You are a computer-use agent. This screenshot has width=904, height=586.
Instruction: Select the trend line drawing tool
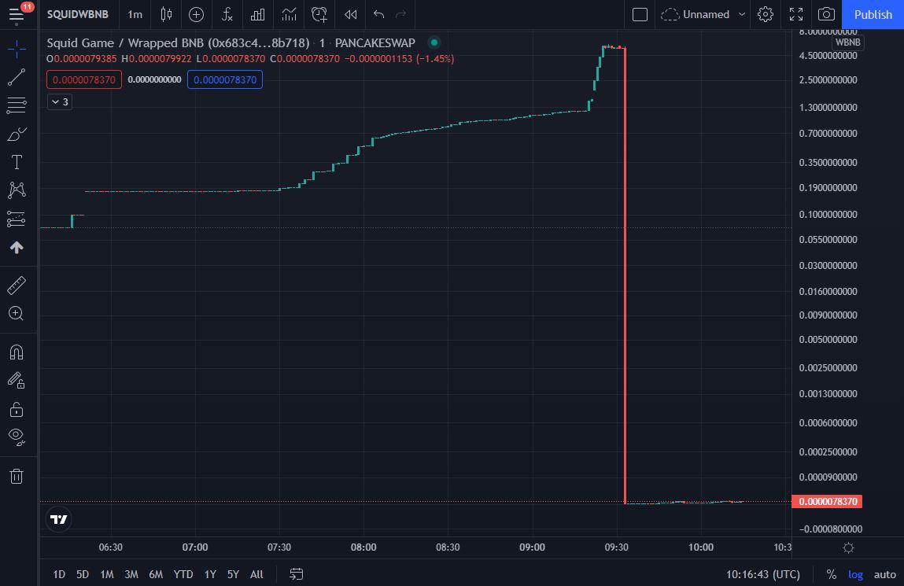pyautogui.click(x=17, y=77)
